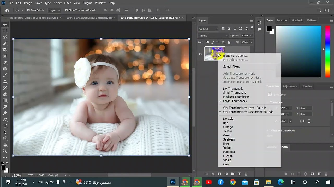Create new adjustment layer icon
The height and width of the screenshot is (187, 334).
click(226, 174)
